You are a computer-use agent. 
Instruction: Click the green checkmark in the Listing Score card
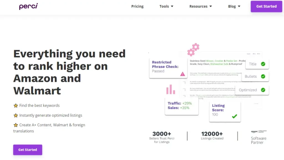coord(234,116)
